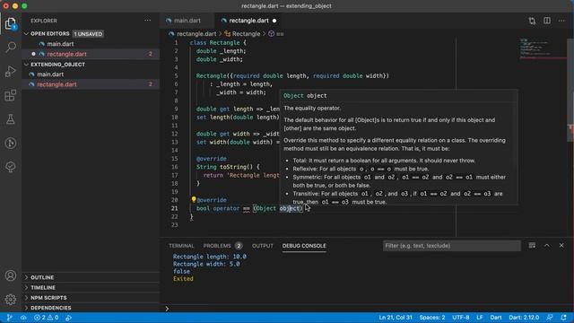
Task: Change language mode via Dart status item
Action: [x=496, y=318]
